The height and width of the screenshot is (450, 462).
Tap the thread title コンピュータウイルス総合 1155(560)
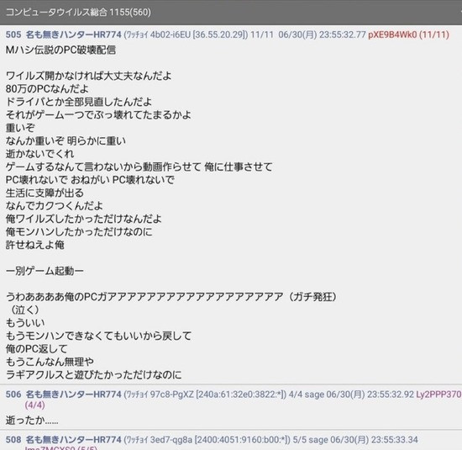78,12
